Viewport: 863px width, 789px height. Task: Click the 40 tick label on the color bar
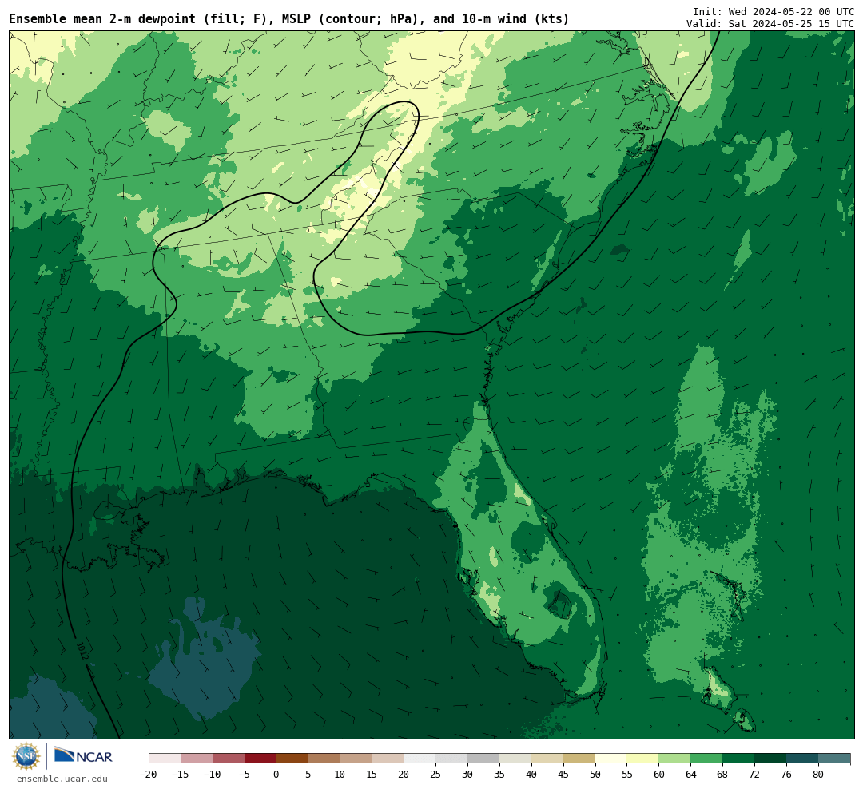pyautogui.click(x=531, y=774)
